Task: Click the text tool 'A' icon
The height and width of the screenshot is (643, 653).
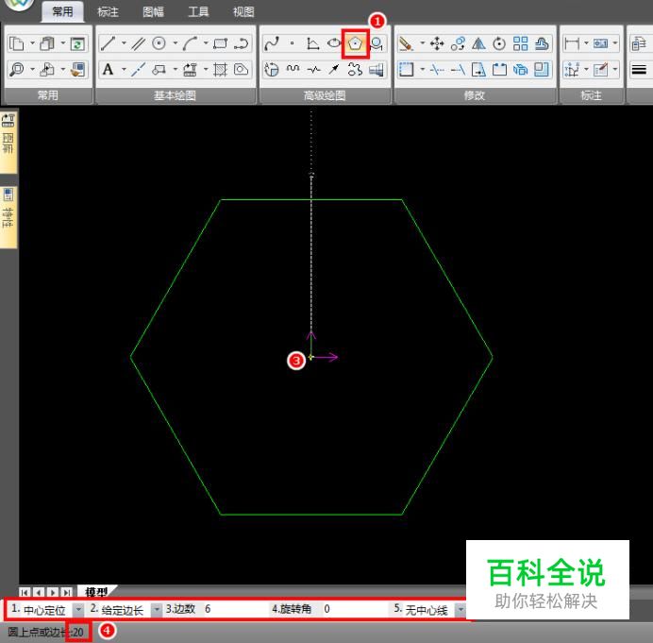Action: (x=109, y=69)
